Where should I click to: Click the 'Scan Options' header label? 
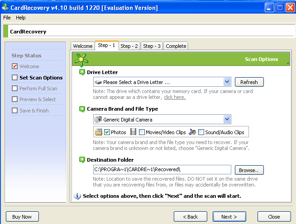(262, 59)
